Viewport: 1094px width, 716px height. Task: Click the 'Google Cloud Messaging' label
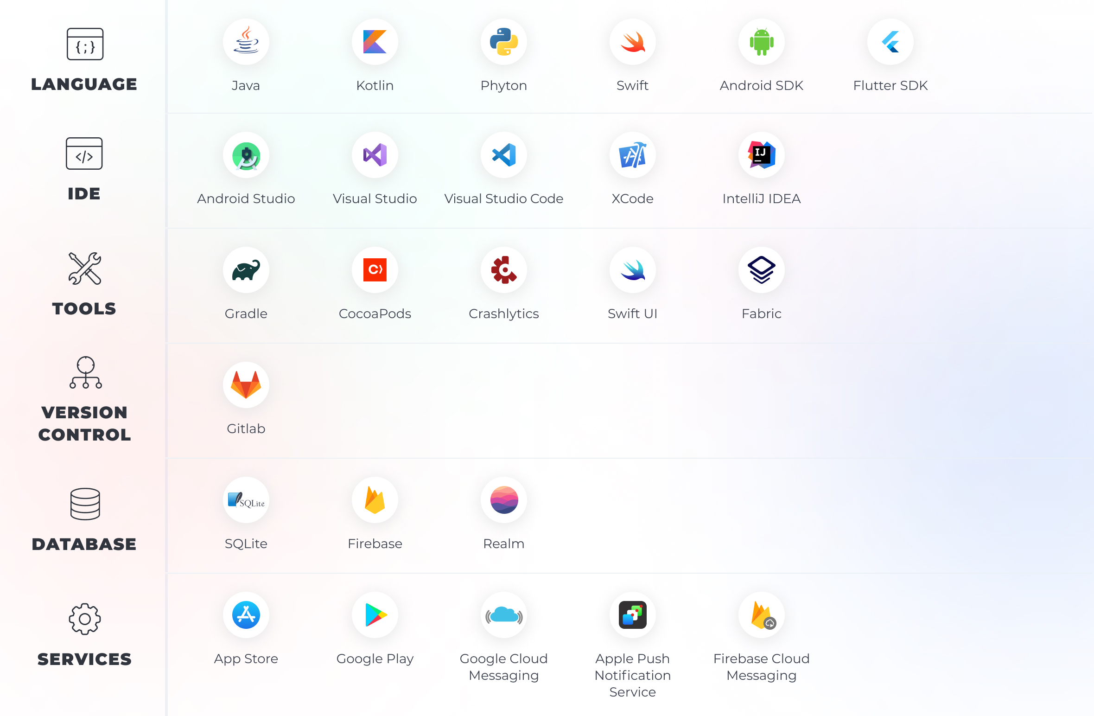point(504,668)
